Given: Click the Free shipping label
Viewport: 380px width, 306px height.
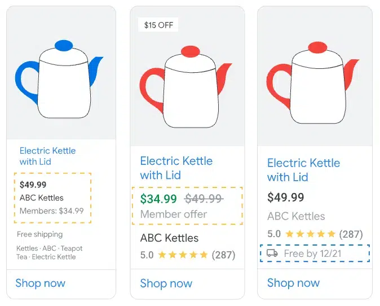Looking at the screenshot, I should (x=40, y=234).
